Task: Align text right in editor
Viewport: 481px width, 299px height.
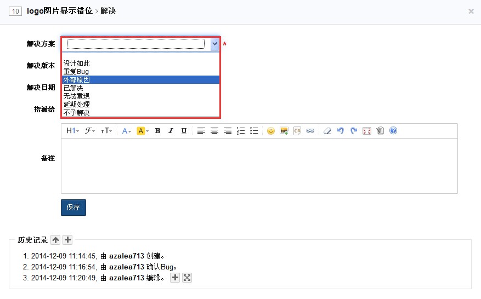Action: [x=227, y=131]
